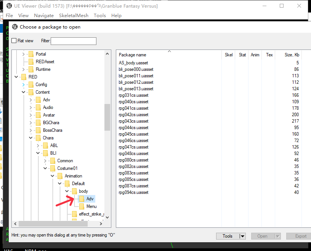The height and width of the screenshot is (251, 311).
Task: Select the body folder icon
Action: (x=74, y=191)
